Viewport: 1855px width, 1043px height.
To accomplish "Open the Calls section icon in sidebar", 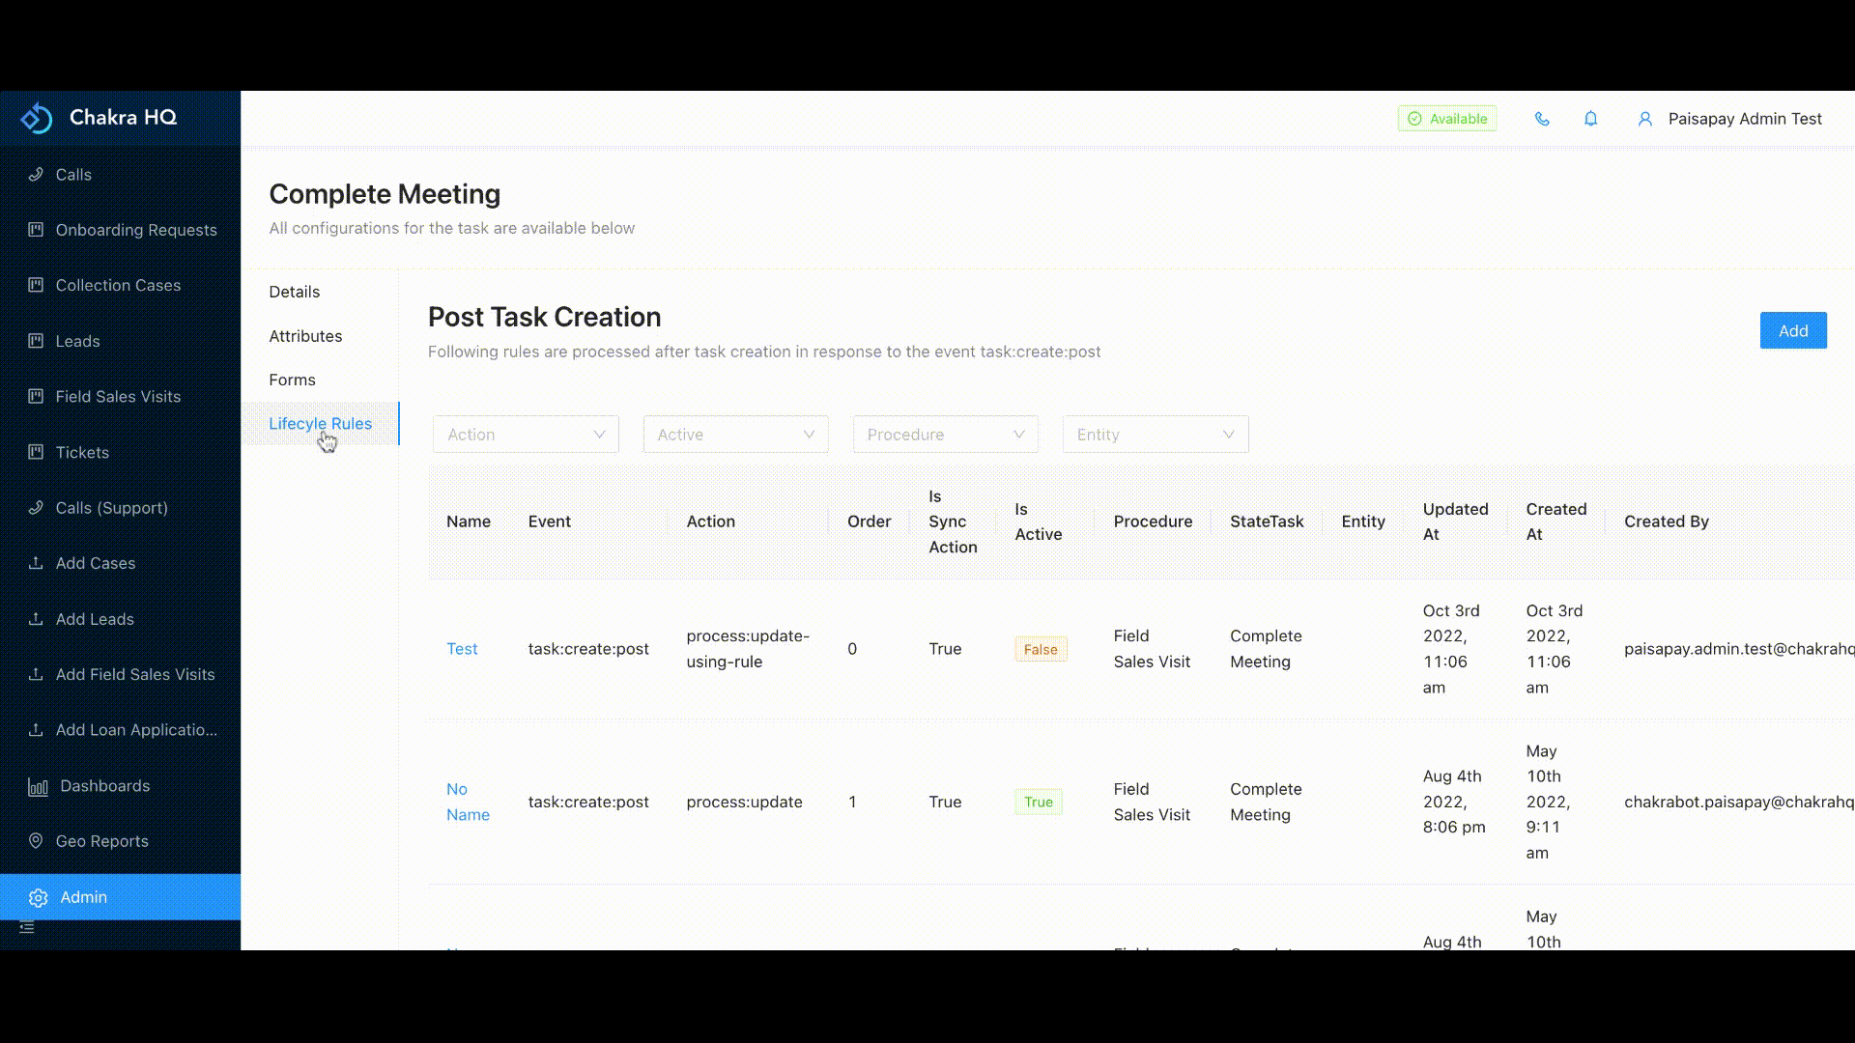I will point(37,175).
